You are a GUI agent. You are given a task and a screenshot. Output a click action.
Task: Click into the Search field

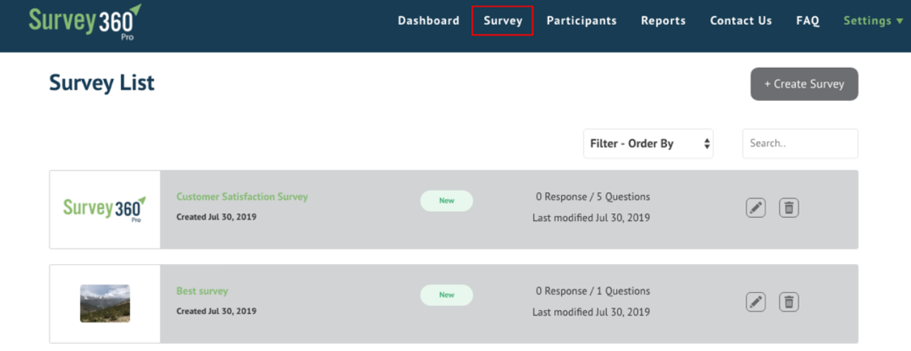pos(799,143)
